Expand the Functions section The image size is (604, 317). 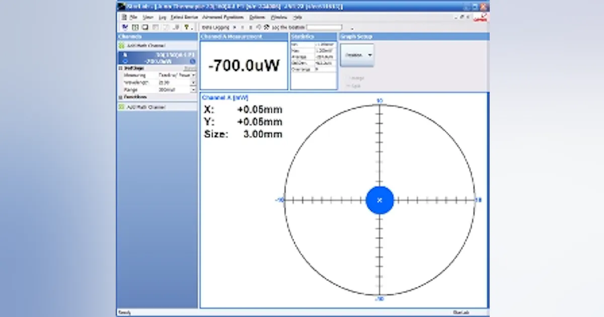(x=120, y=97)
